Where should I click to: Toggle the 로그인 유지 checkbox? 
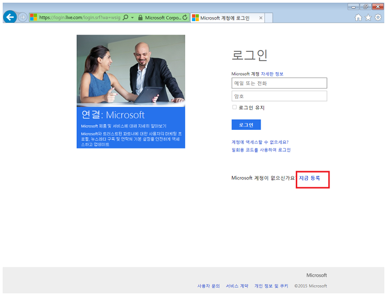(x=234, y=107)
